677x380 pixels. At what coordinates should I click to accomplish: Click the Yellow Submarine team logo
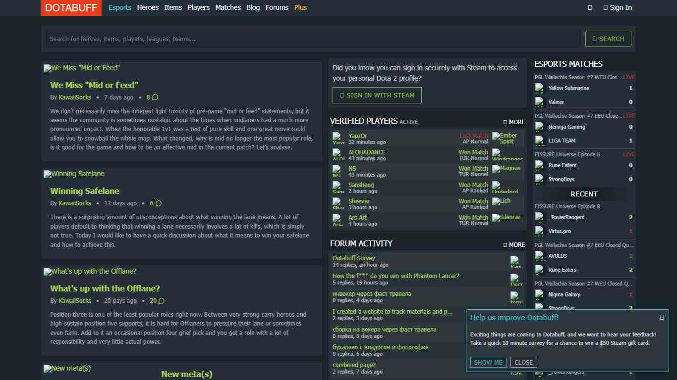pos(540,88)
